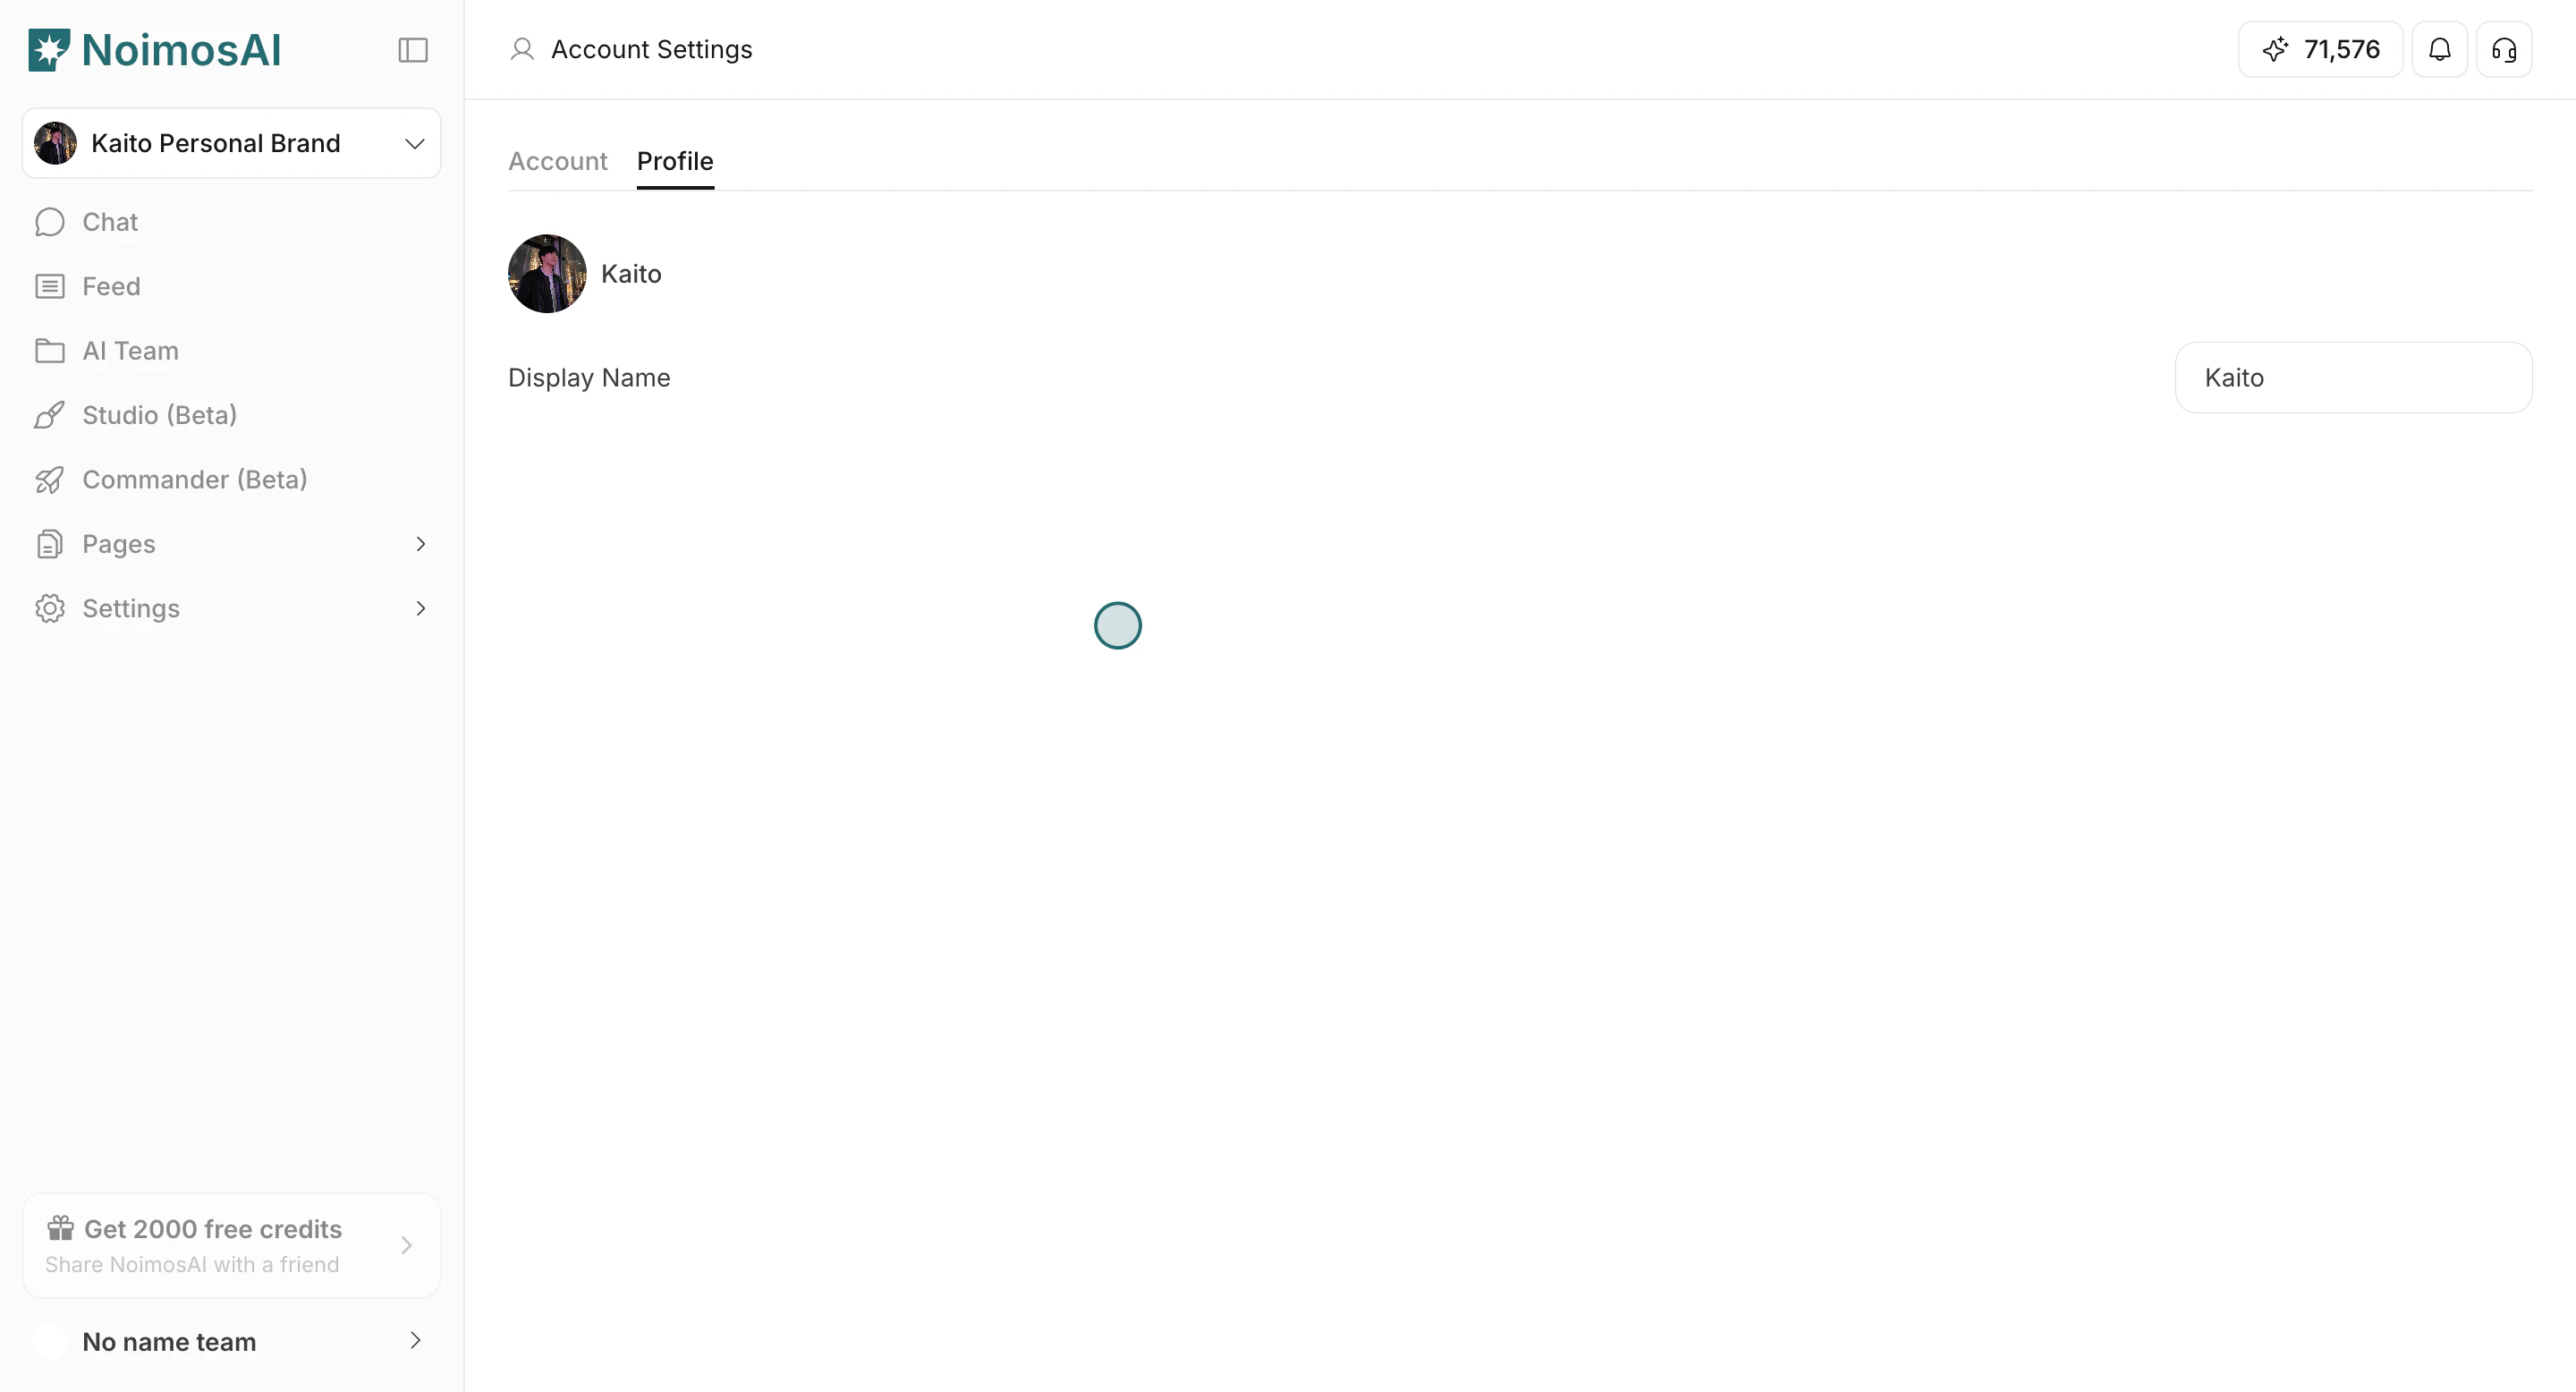Image resolution: width=2576 pixels, height=1392 pixels.
Task: Launch Studio (Beta)
Action: tap(159, 415)
